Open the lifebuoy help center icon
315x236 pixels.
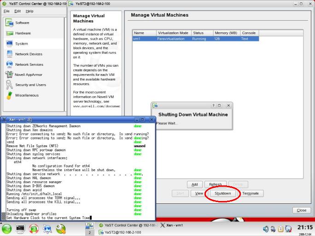34,229
